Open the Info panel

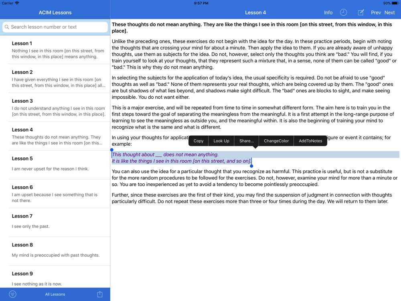[328, 12]
